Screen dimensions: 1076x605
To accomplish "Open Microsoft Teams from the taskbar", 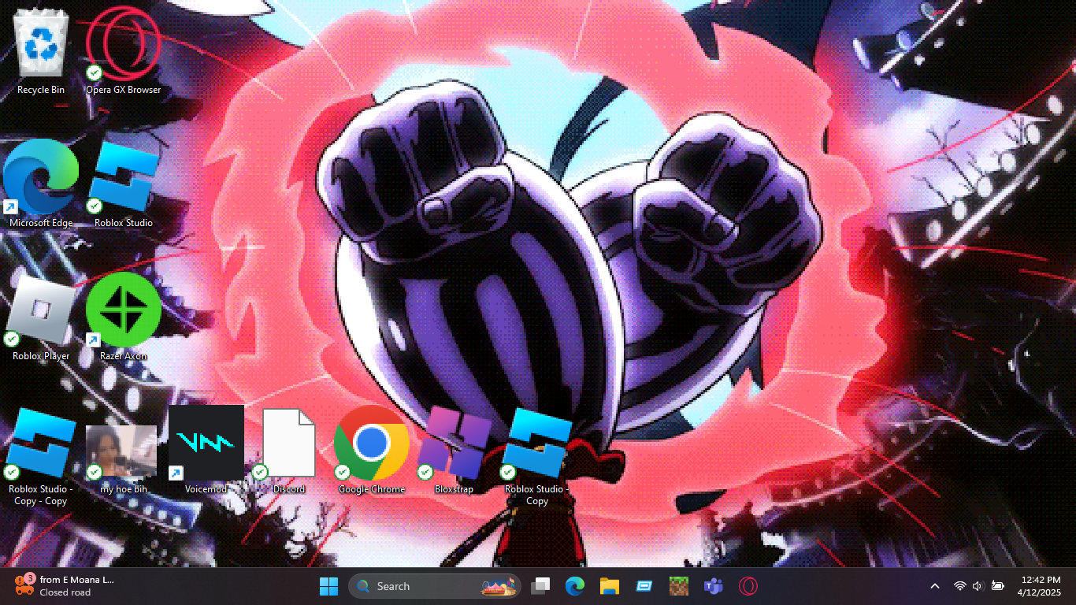I will [714, 586].
